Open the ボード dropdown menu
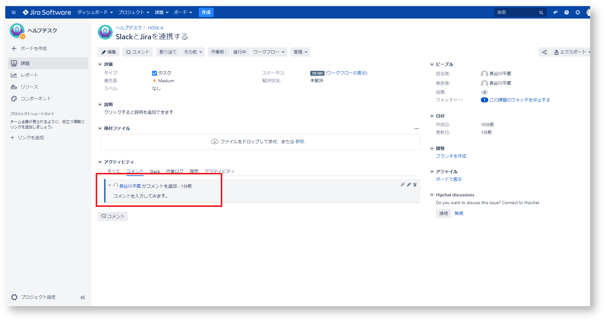The width and height of the screenshot is (605, 321). [x=183, y=12]
